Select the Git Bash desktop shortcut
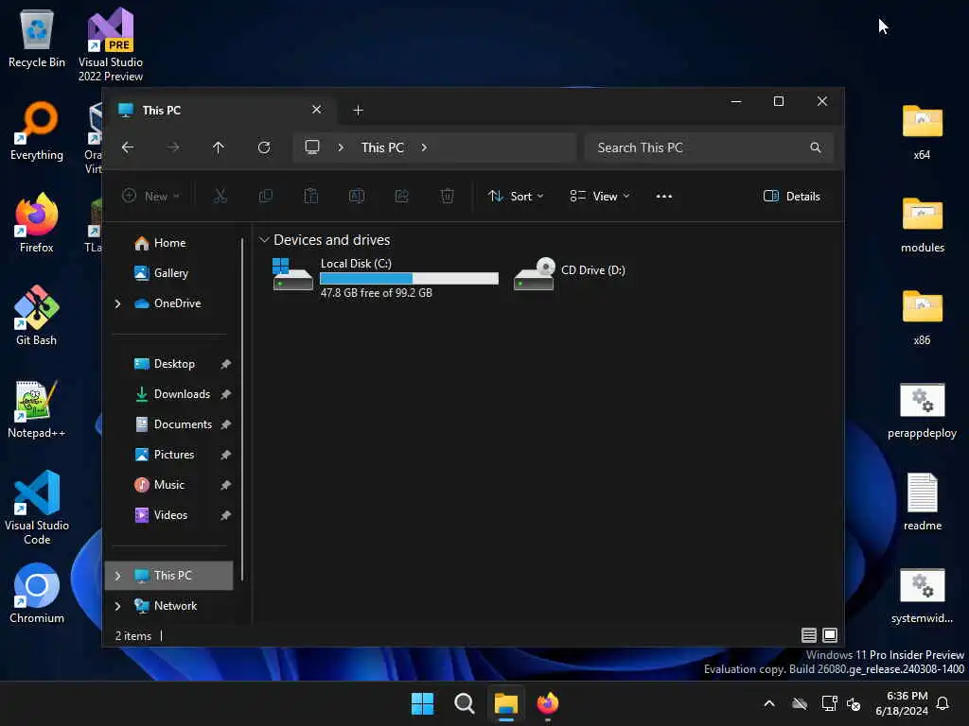The image size is (969, 726). point(37,316)
